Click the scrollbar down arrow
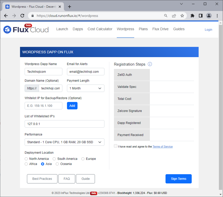Viewport: 223px width, 197px height. pyautogui.click(x=220, y=194)
